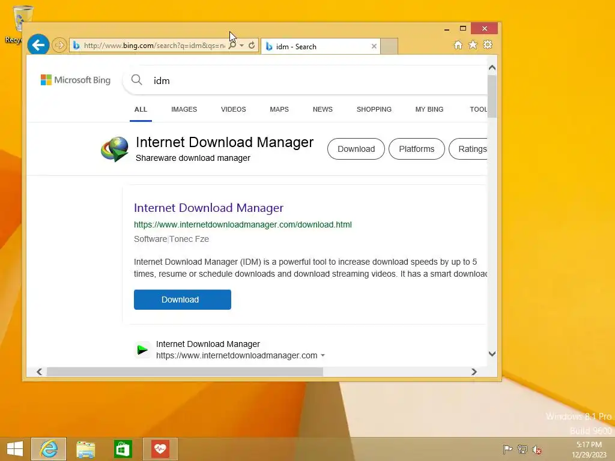Click Action Center flag tray icon
This screenshot has height=461, width=615.
pos(507,449)
